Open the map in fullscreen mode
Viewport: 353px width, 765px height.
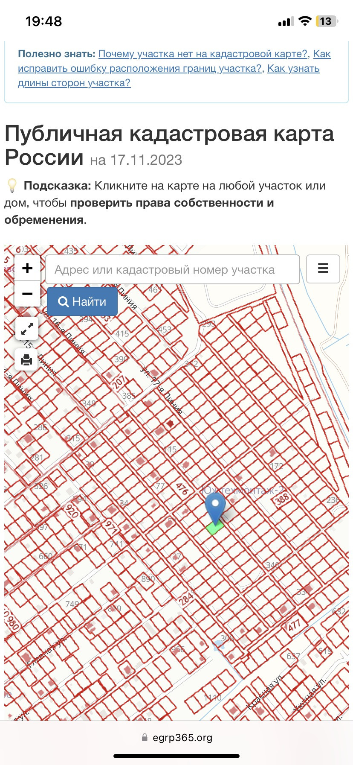[x=27, y=329]
